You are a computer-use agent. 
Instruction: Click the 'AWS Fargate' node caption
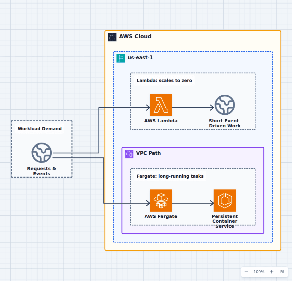(161, 216)
